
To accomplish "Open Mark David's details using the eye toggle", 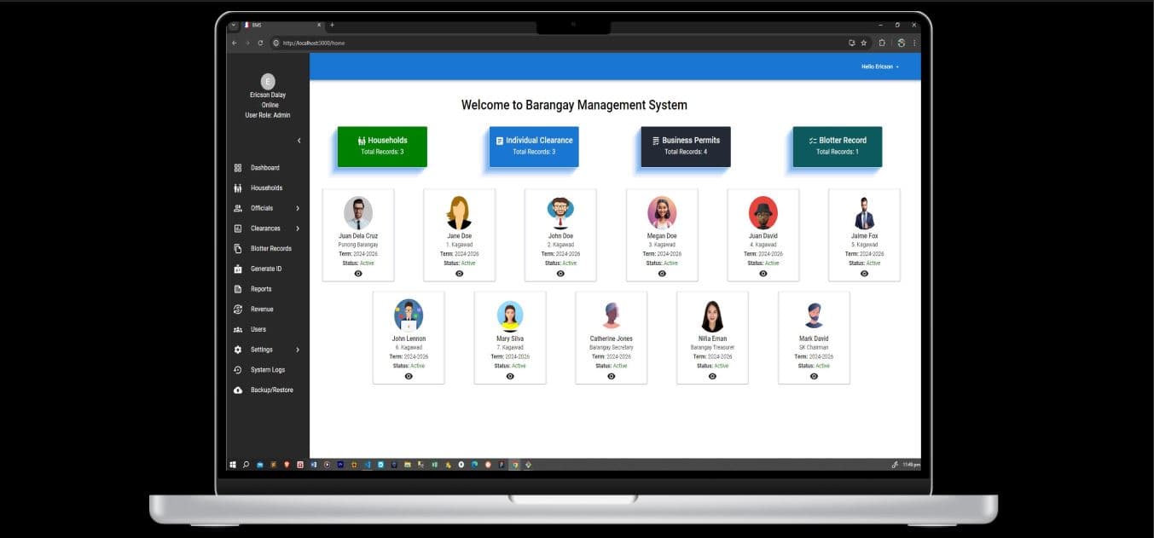I will tap(814, 375).
